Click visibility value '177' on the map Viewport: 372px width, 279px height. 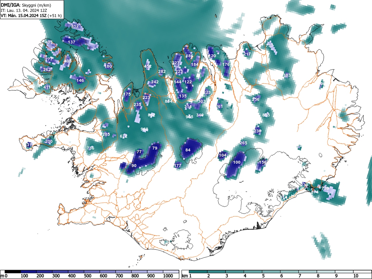(x=178, y=166)
